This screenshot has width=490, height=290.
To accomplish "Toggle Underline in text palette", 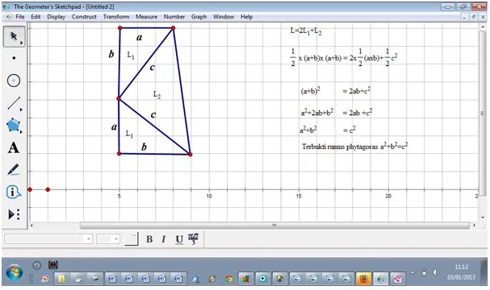I will 179,239.
